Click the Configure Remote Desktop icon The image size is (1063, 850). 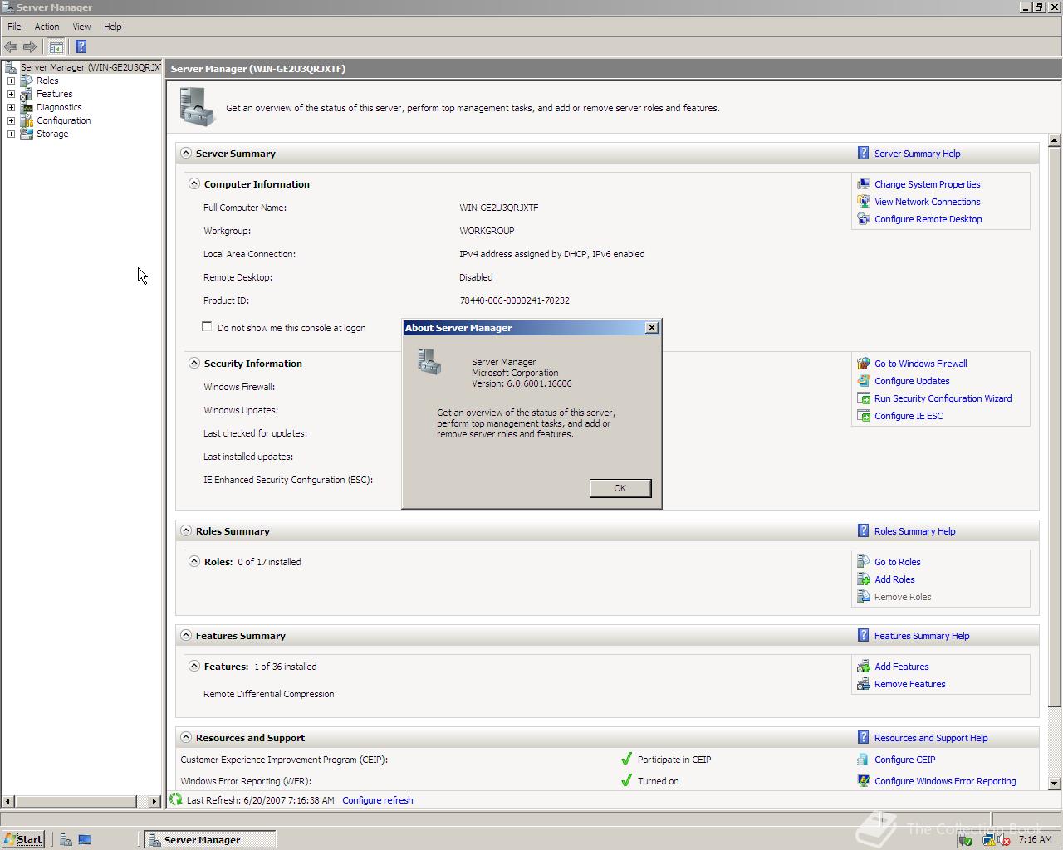point(864,219)
